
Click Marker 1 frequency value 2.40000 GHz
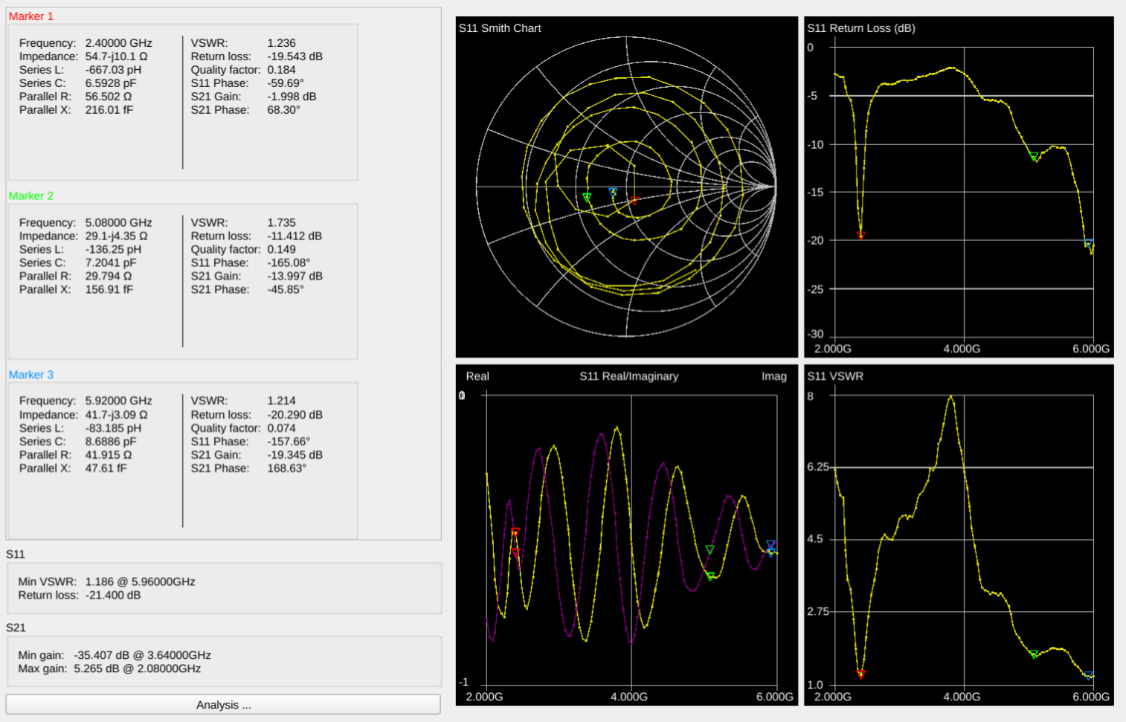point(118,43)
